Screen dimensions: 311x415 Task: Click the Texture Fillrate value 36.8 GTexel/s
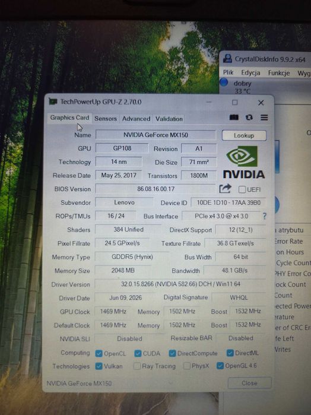[x=235, y=243]
